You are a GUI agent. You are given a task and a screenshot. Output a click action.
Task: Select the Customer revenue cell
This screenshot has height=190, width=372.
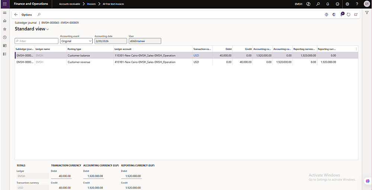[90, 62]
